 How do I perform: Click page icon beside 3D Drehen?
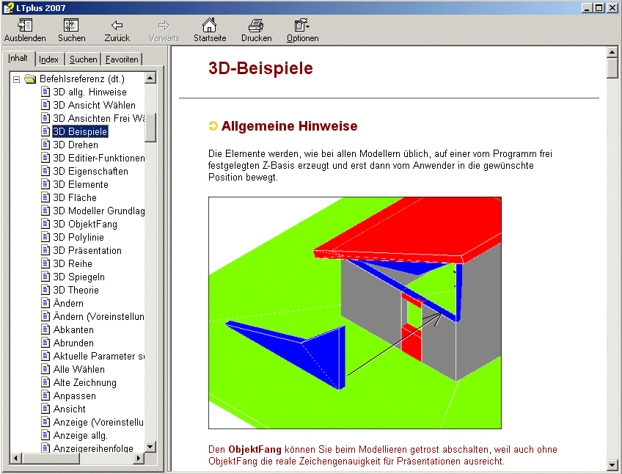click(45, 145)
